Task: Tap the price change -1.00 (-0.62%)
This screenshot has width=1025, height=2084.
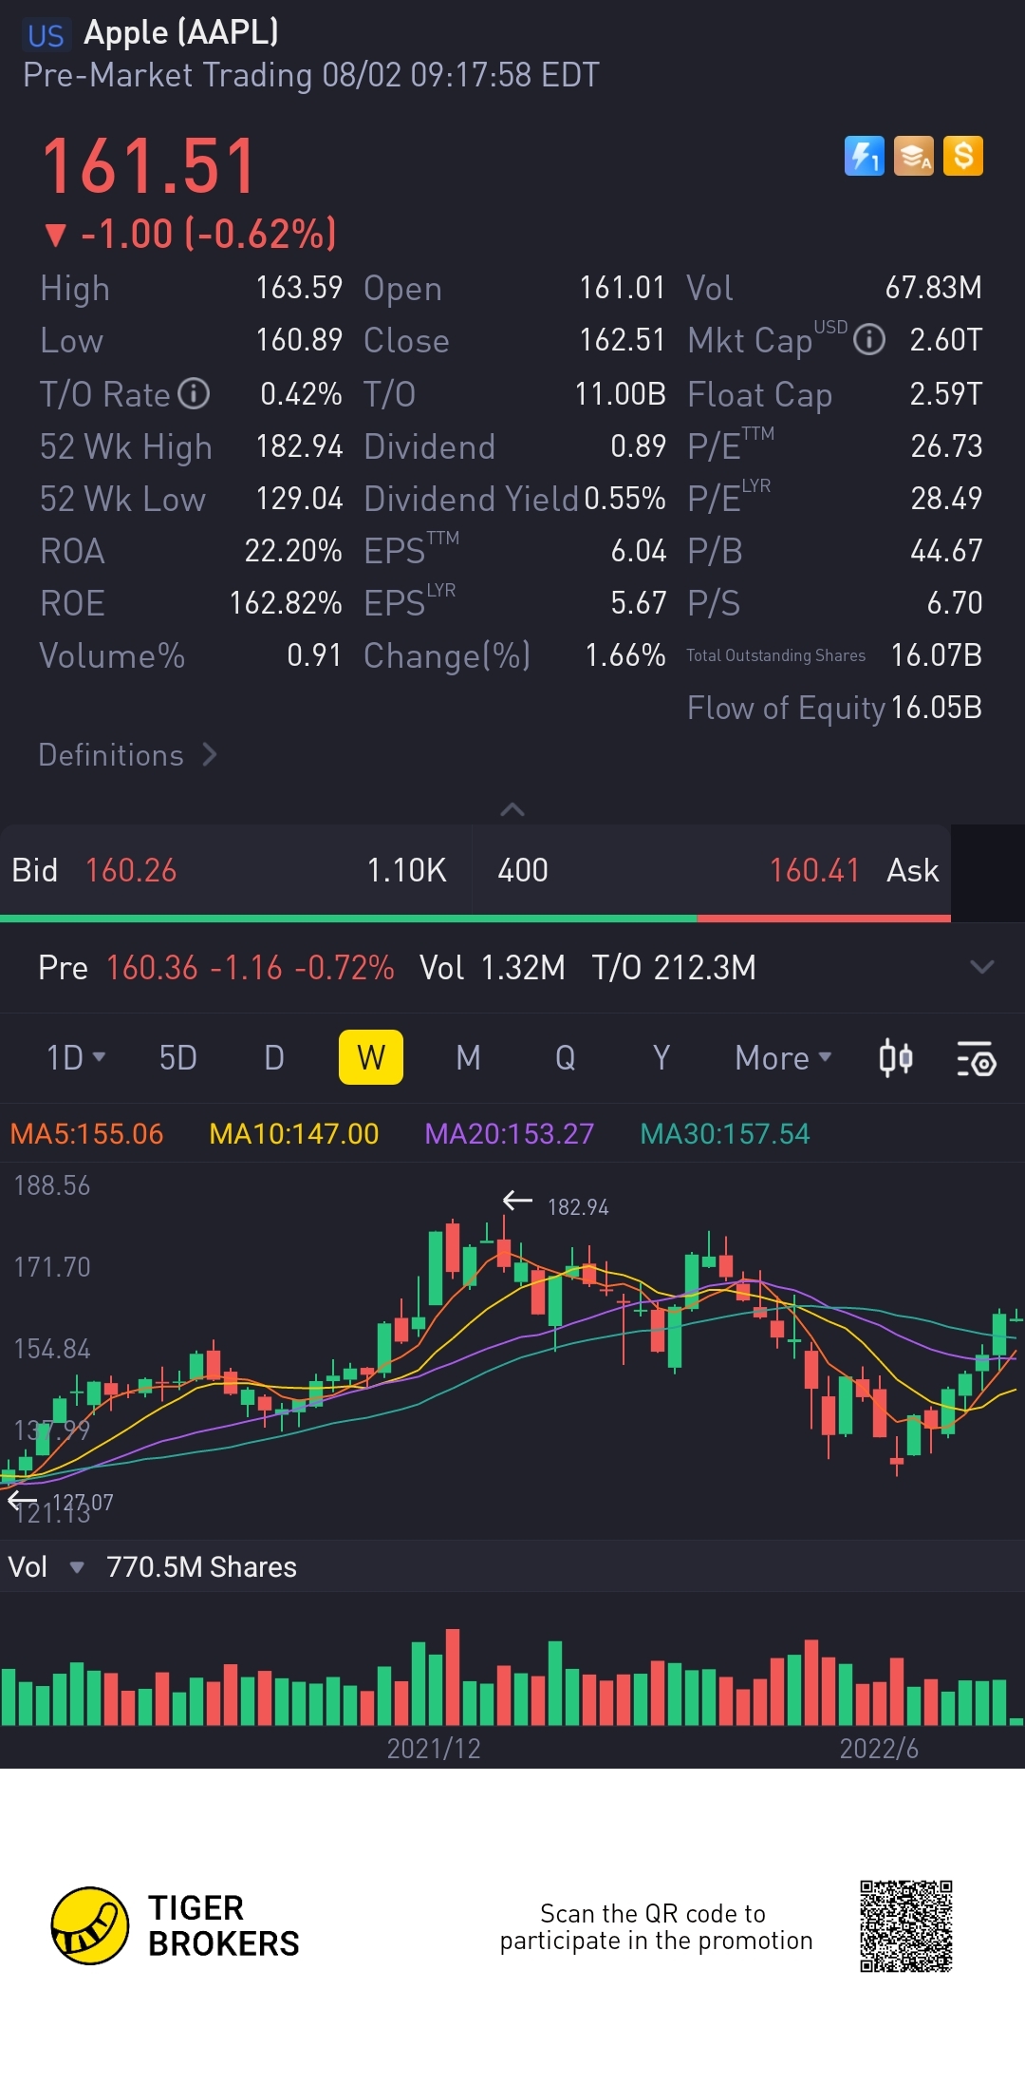Action: 191,234
